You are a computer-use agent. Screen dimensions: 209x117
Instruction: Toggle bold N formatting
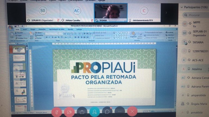click(47, 37)
